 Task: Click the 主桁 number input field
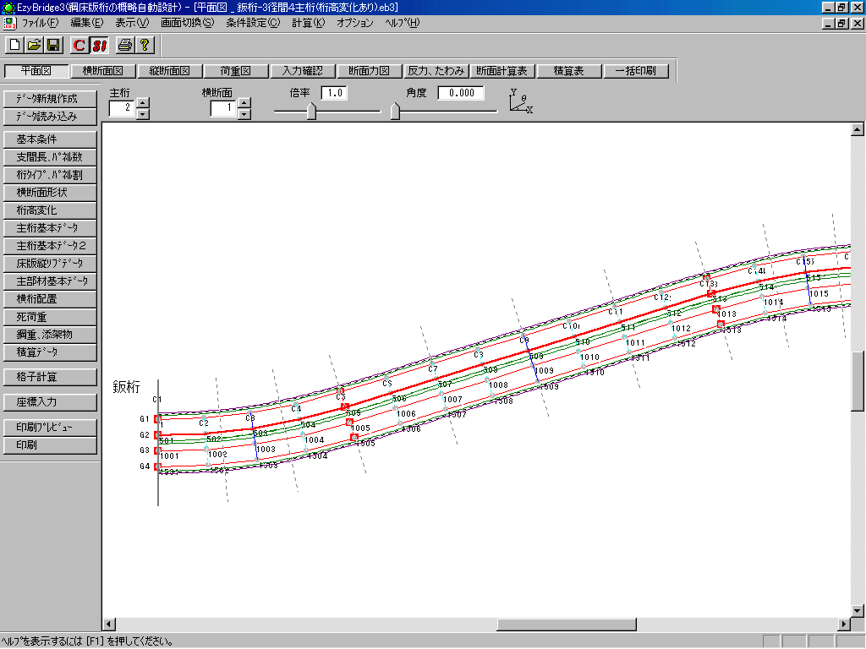click(122, 107)
